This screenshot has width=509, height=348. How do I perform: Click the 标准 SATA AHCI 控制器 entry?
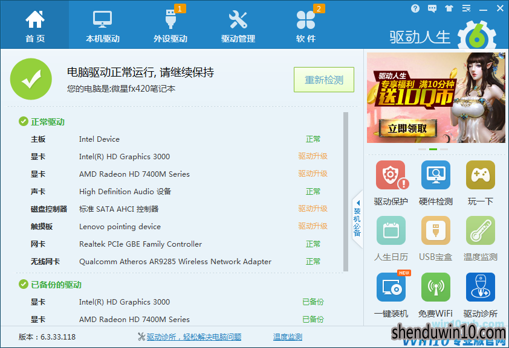pos(119,209)
